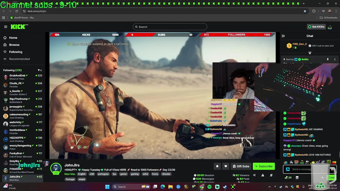Share the stream using the share icon
The height and width of the screenshot is (191, 340).
[x=254, y=175]
